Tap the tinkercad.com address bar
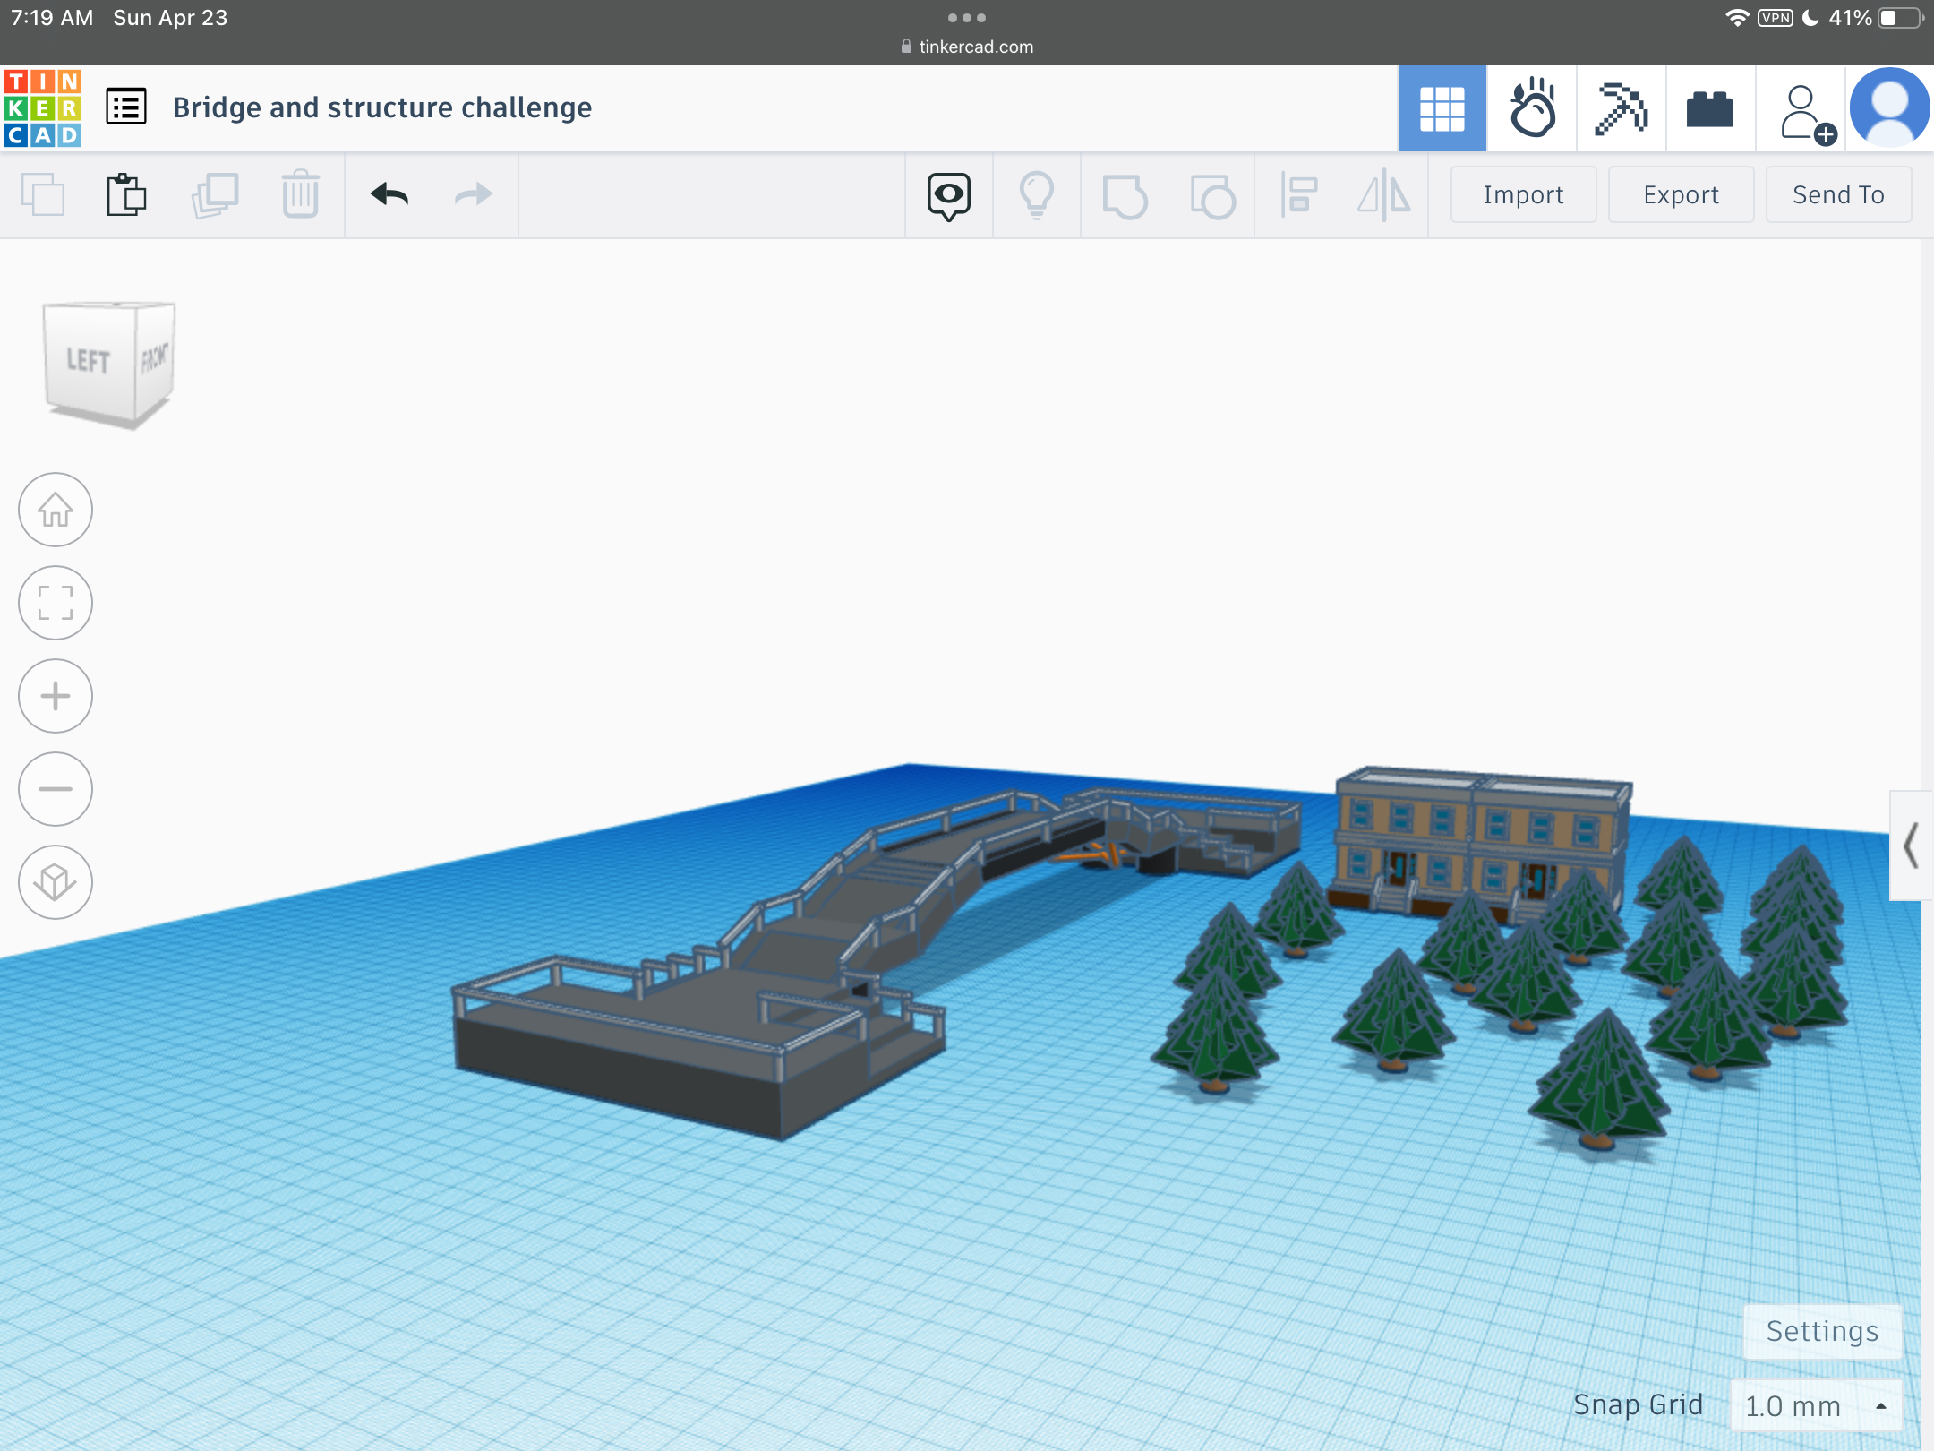1934x1451 pixels. 967,47
